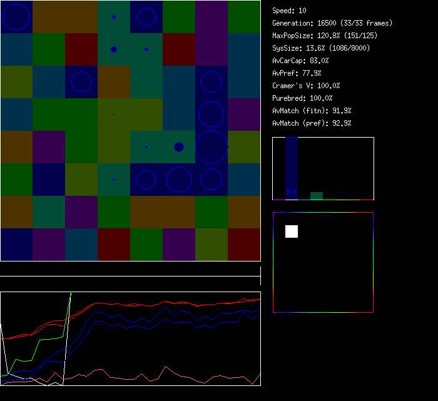The width and height of the screenshot is (438, 401).
Task: Click the AvMatch (fitn) statistic
Action: [x=312, y=111]
